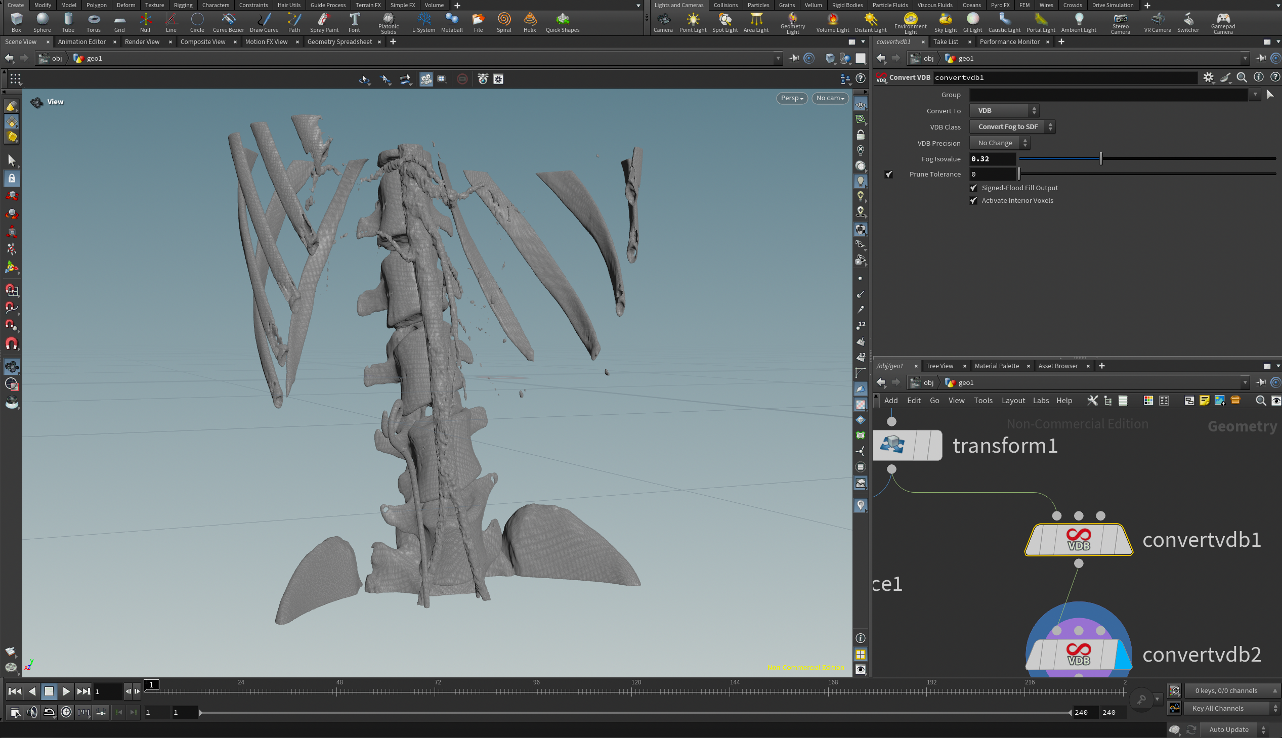Click the convertvdb1 node icon

click(x=1078, y=539)
